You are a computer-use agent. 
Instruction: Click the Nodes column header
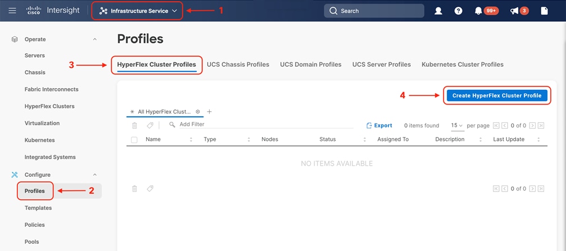270,139
